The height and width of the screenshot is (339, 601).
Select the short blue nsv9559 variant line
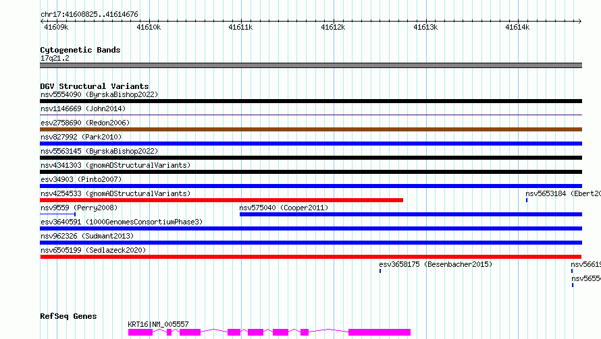pos(58,214)
